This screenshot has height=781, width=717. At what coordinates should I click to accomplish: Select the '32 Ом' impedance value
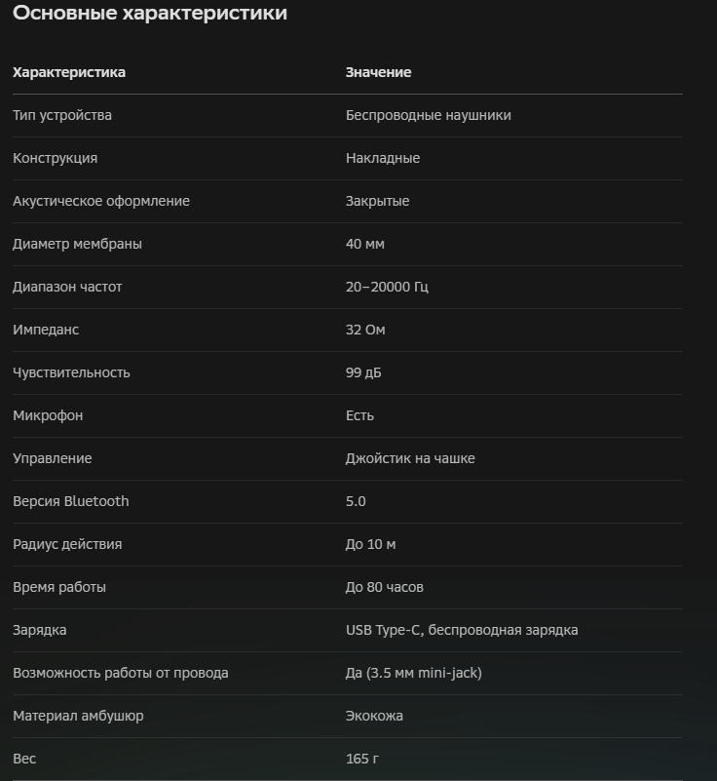point(365,330)
